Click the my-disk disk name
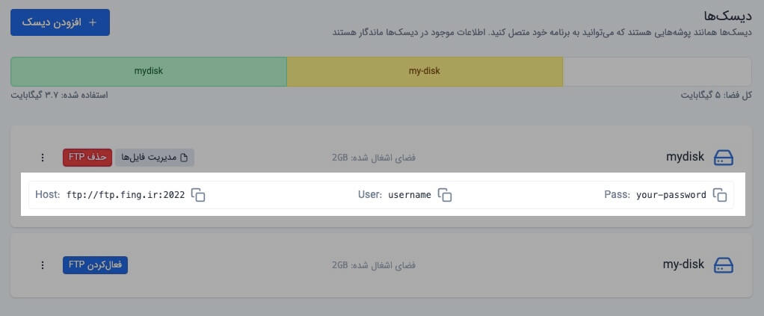This screenshot has width=764, height=316. click(x=683, y=265)
